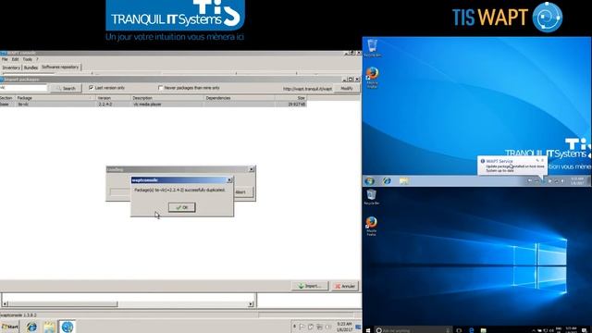Screen dimensions: 592x333
Task: Switch to the Bundles tab
Action: 31,68
